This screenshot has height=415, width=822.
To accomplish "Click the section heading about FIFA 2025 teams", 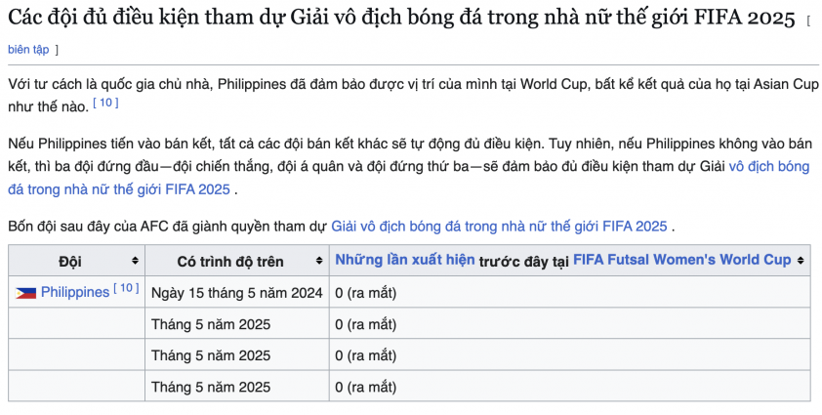I will tap(401, 19).
